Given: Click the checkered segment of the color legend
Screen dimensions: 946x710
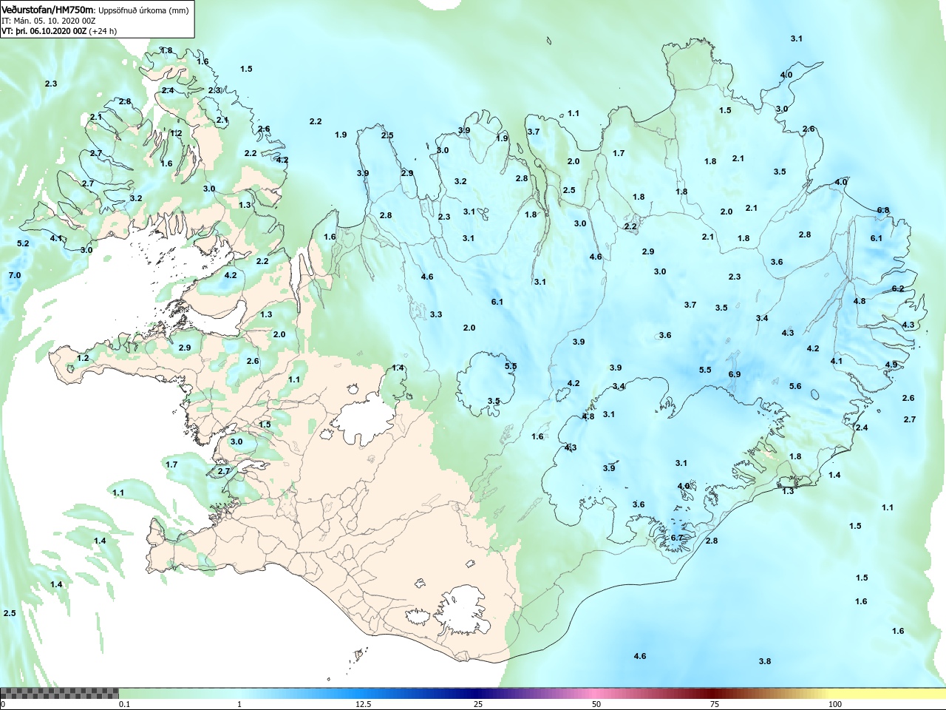Looking at the screenshot, I should [59, 694].
